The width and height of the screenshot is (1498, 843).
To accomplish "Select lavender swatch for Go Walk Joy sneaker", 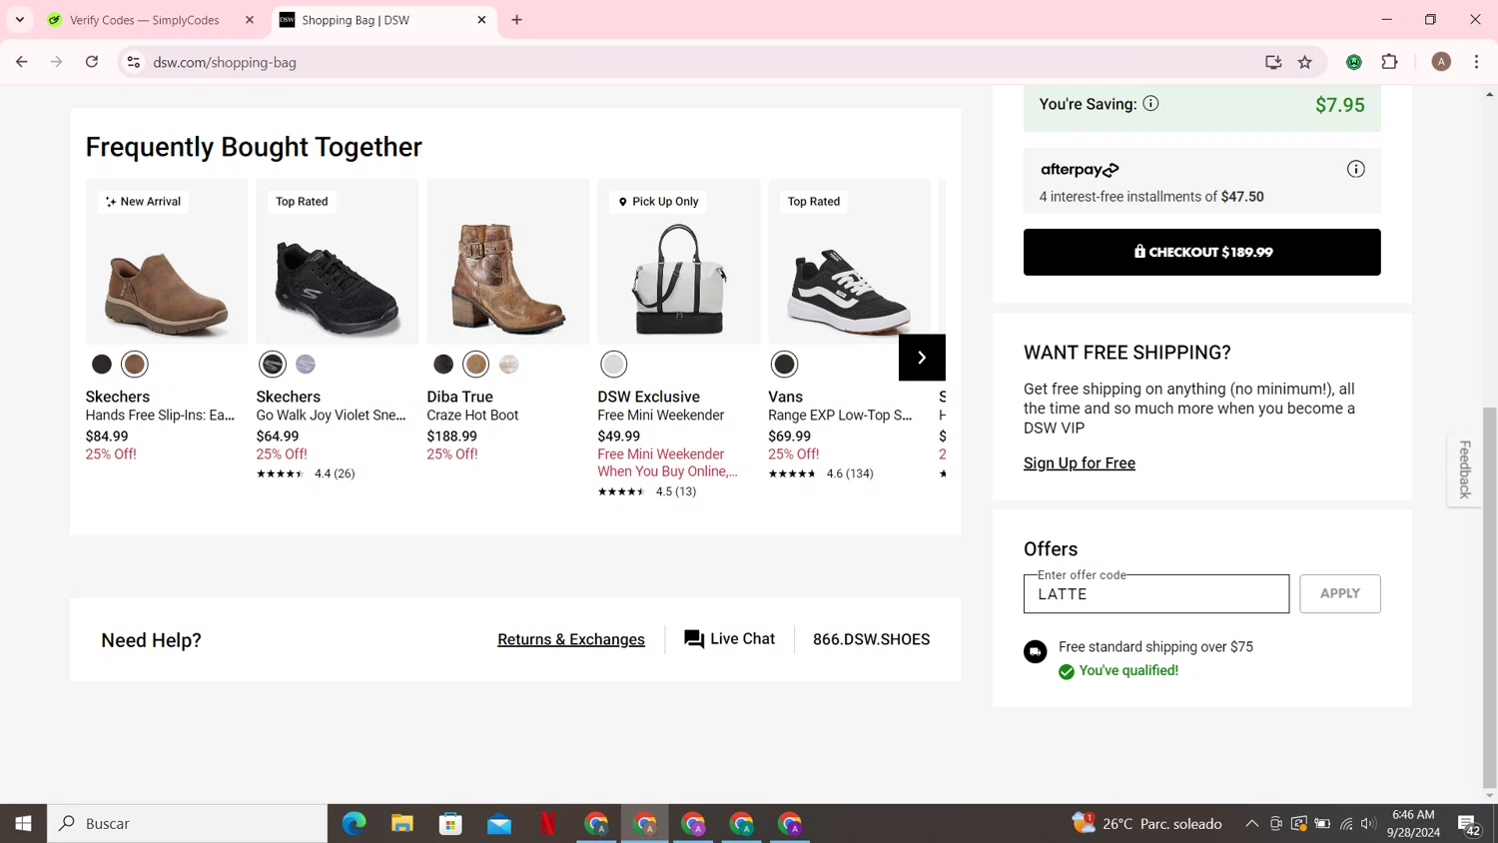I will [x=306, y=365].
